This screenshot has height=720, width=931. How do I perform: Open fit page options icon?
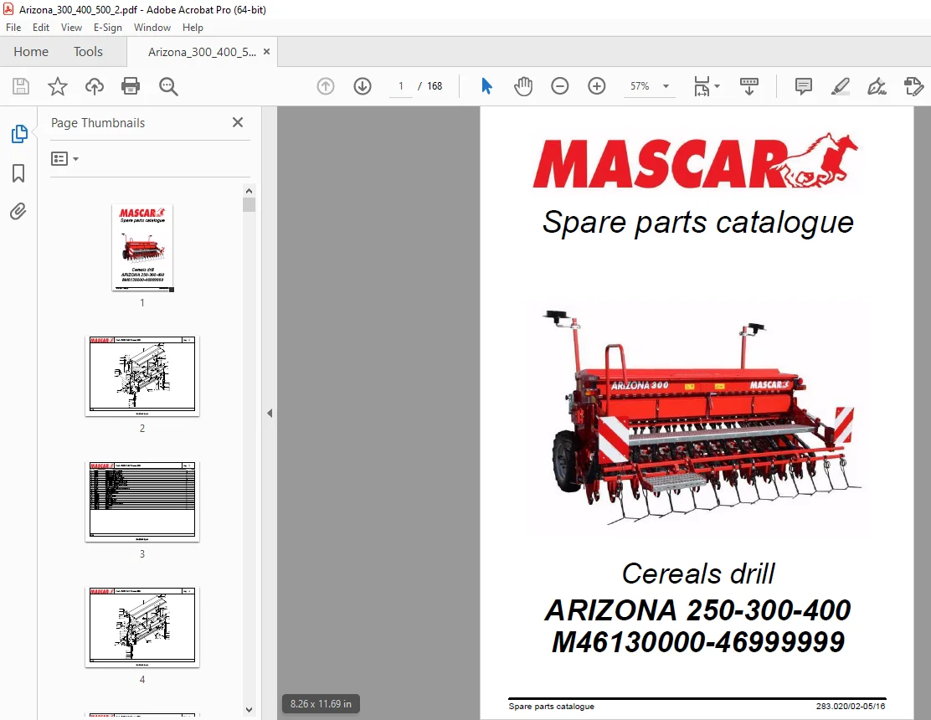(x=706, y=86)
